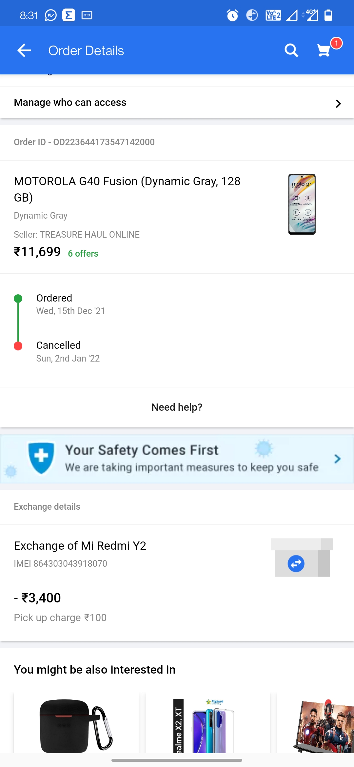Tap the back arrow icon

24,50
